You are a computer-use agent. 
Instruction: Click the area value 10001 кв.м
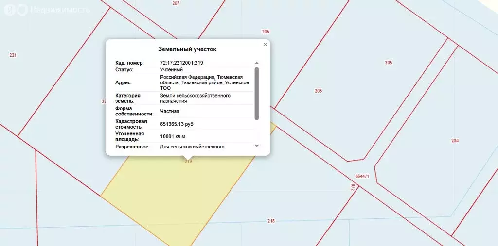coord(173,137)
